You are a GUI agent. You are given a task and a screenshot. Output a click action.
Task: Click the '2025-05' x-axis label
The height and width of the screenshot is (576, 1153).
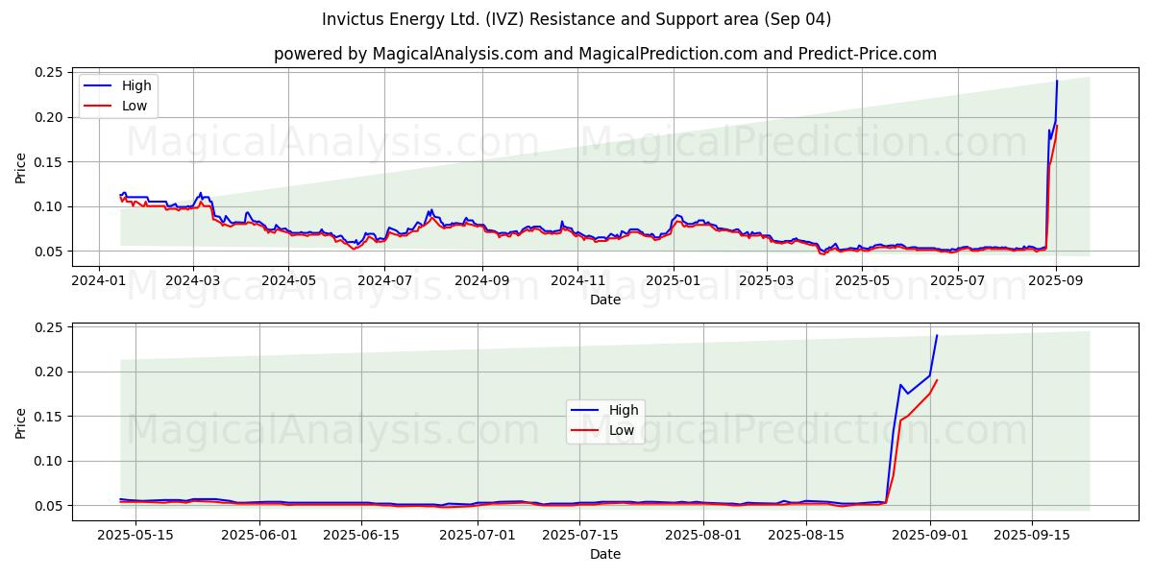pyautogui.click(x=864, y=280)
